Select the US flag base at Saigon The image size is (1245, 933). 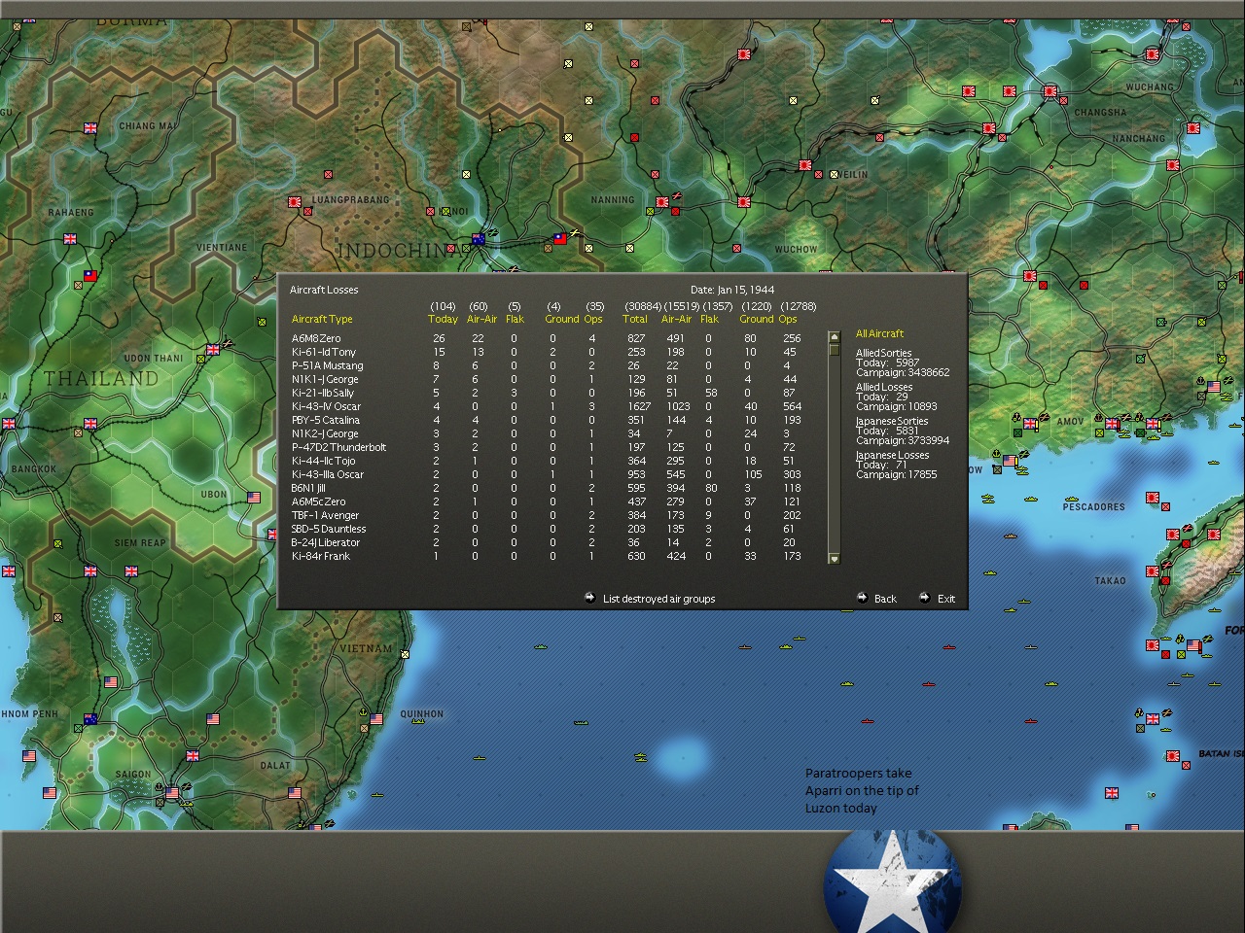click(172, 793)
